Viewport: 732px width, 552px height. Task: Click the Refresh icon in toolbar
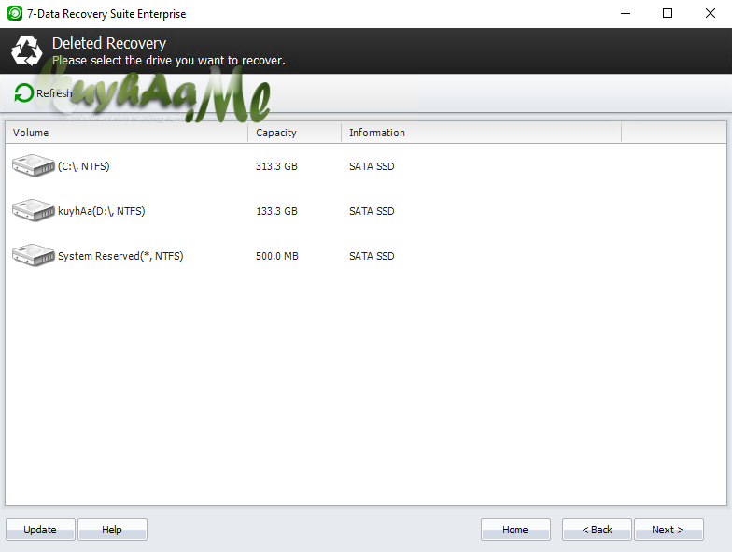(x=24, y=93)
